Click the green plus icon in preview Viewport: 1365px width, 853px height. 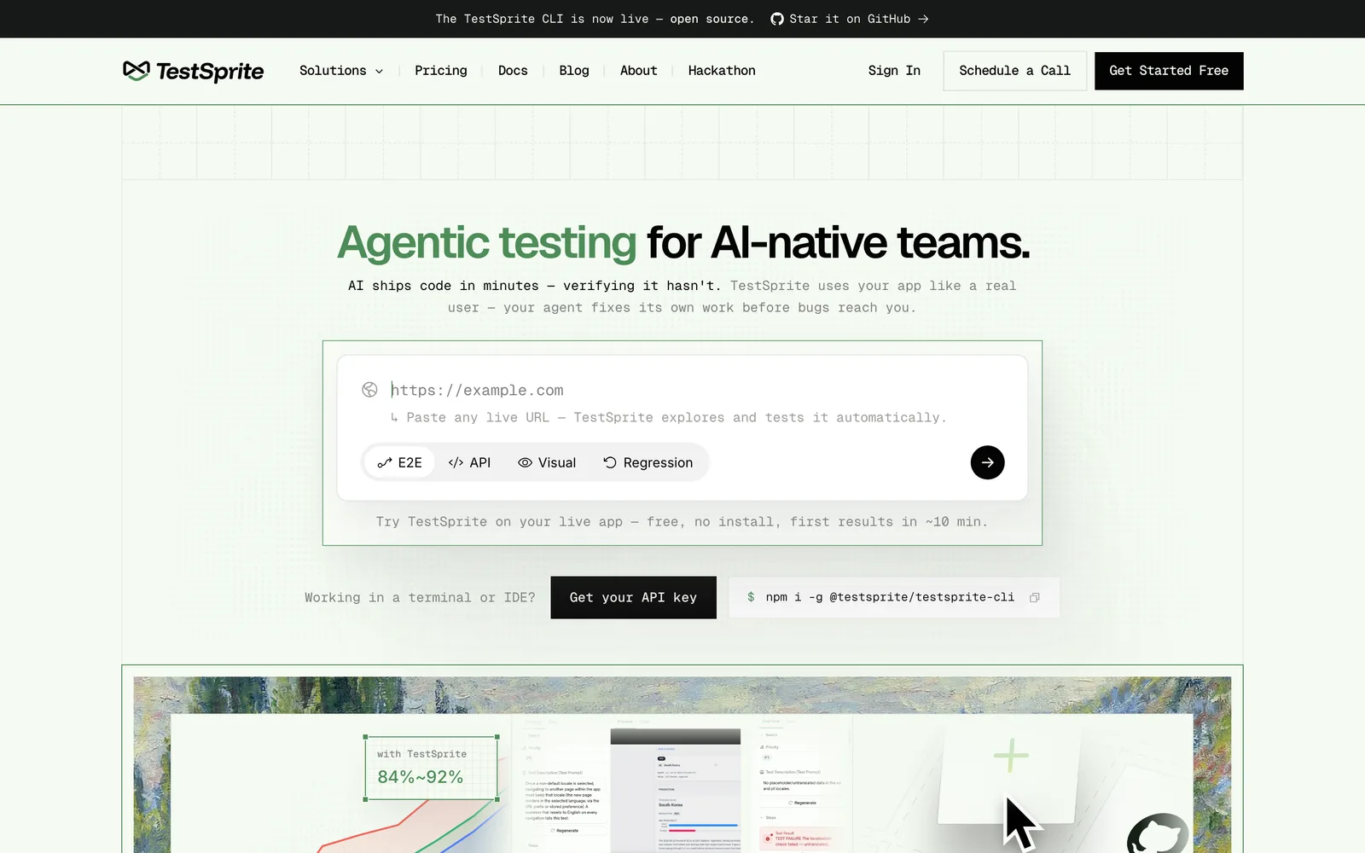click(x=1011, y=755)
